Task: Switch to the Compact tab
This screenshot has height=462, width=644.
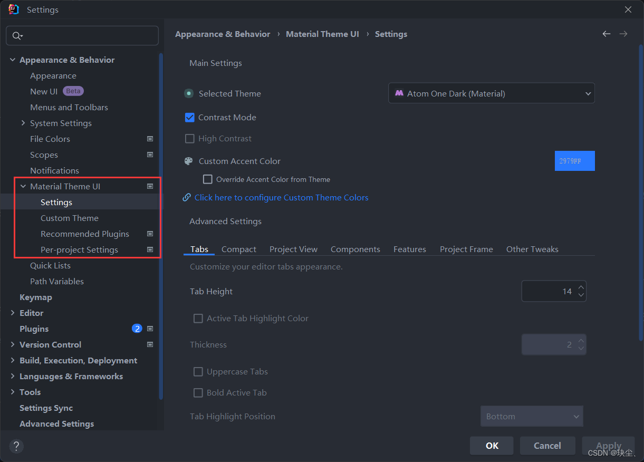Action: (x=239, y=249)
